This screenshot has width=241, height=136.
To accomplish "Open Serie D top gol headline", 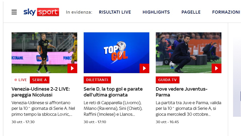I will pos(113,92).
